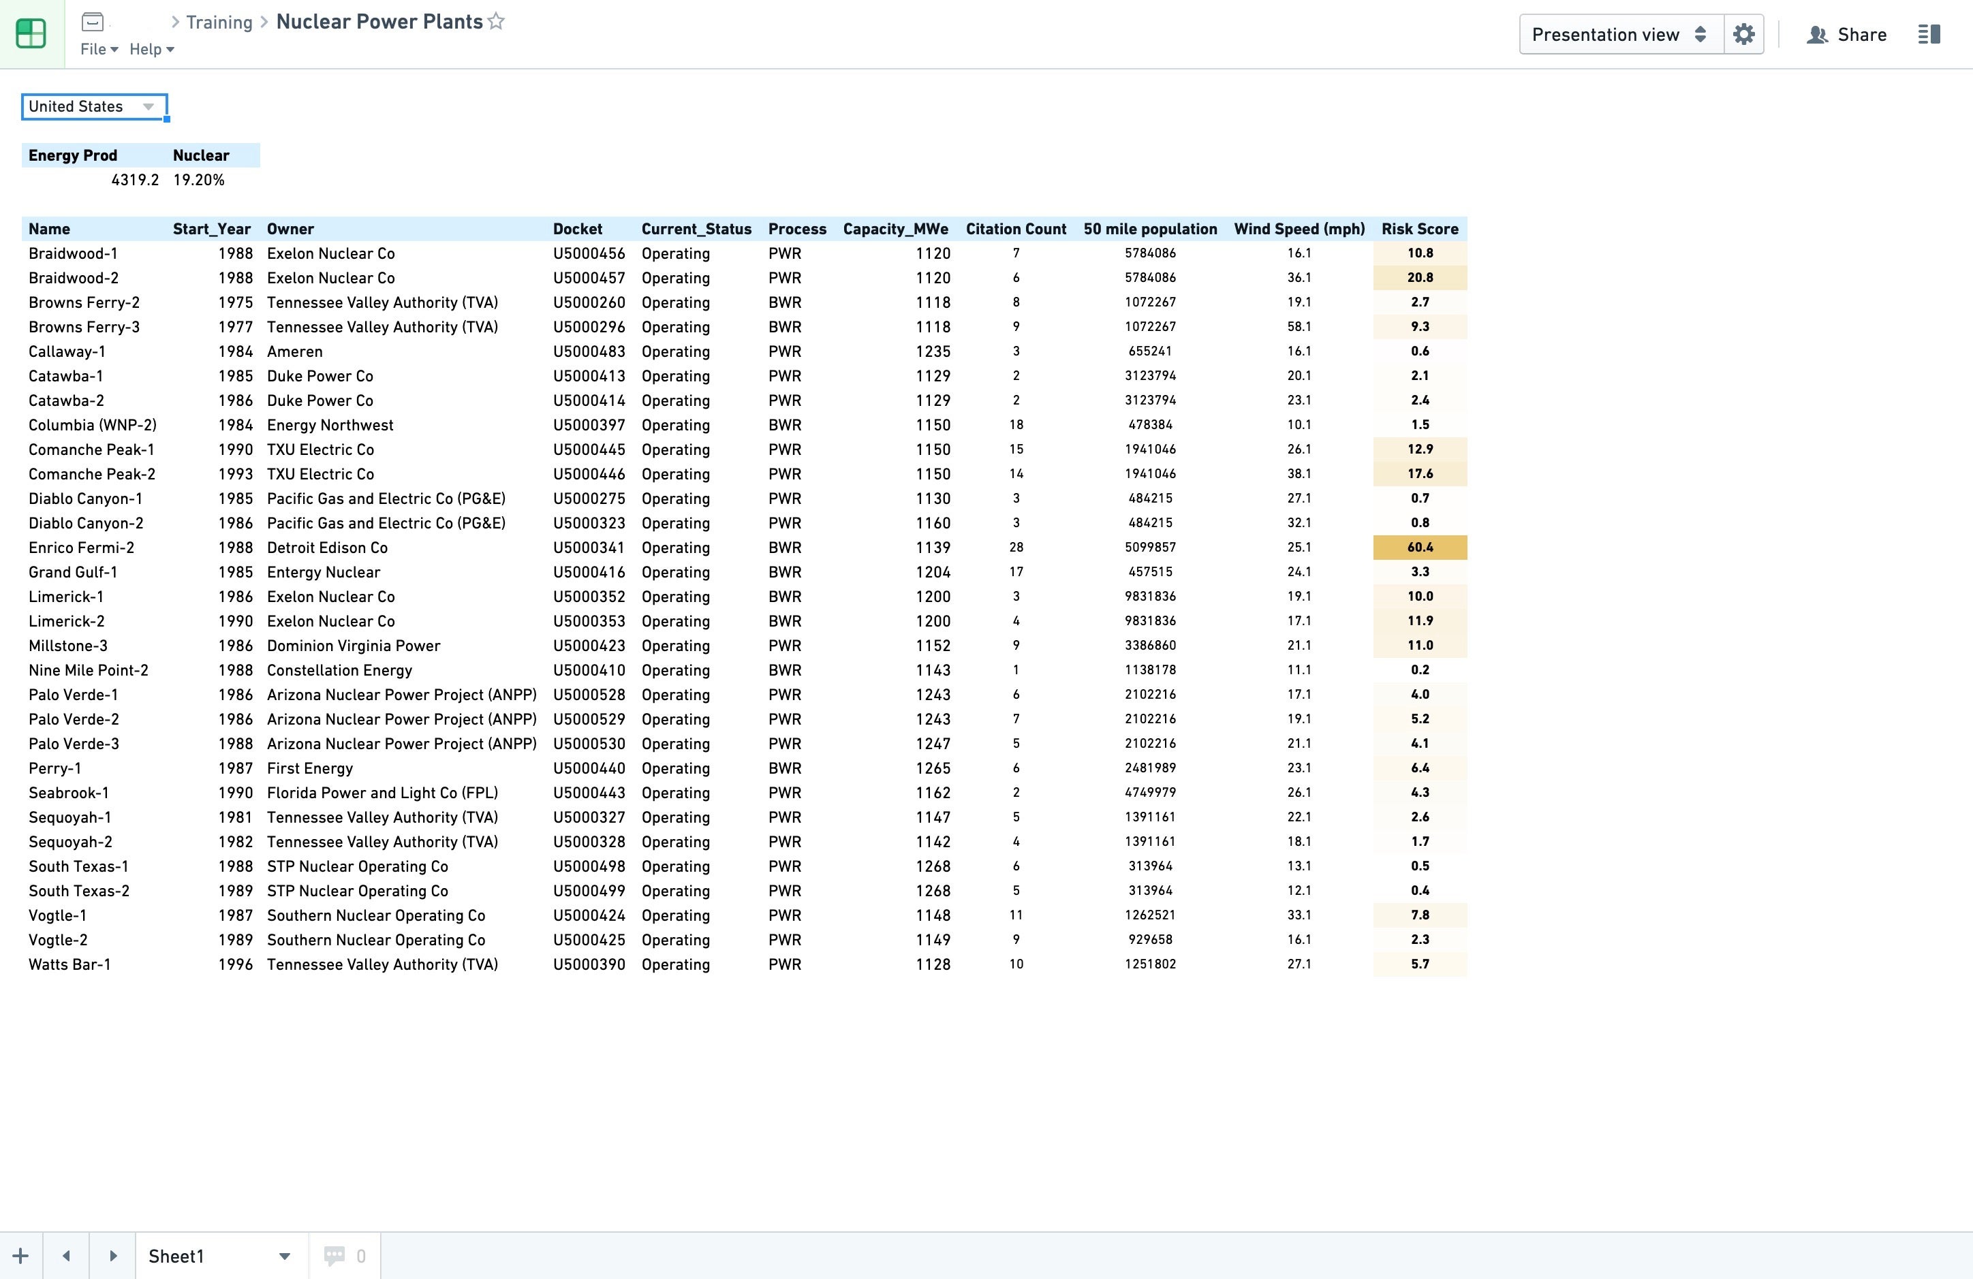Open the comments bubble icon
1973x1279 pixels.
coord(334,1256)
